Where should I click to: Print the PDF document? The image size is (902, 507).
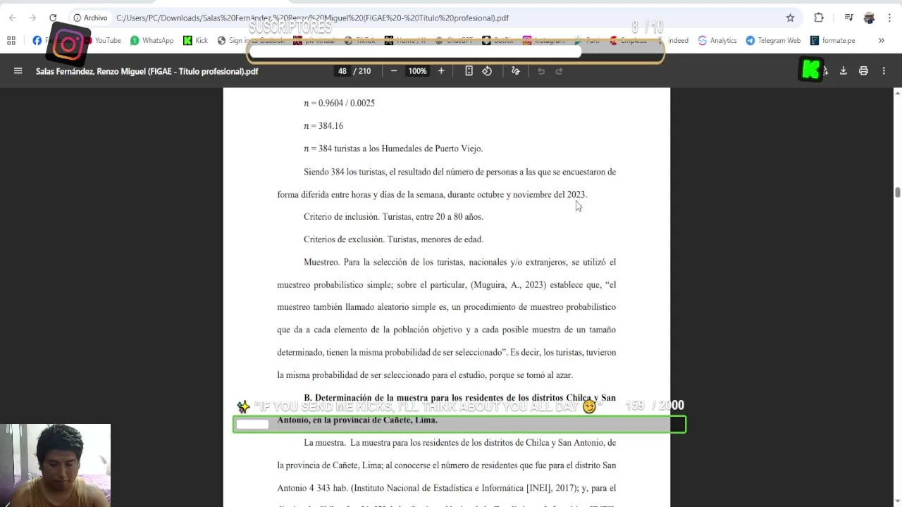(863, 71)
